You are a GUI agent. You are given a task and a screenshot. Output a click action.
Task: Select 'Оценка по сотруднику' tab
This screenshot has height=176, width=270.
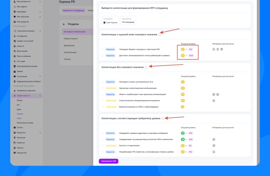(x=74, y=11)
